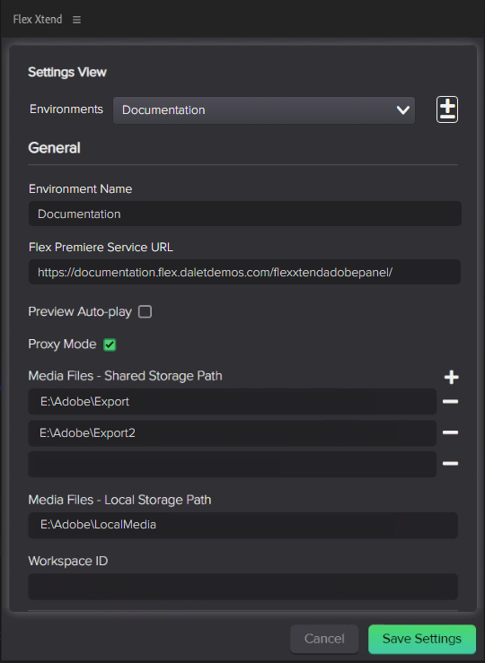
Task: Click the Workspace ID label
Action: point(68,561)
